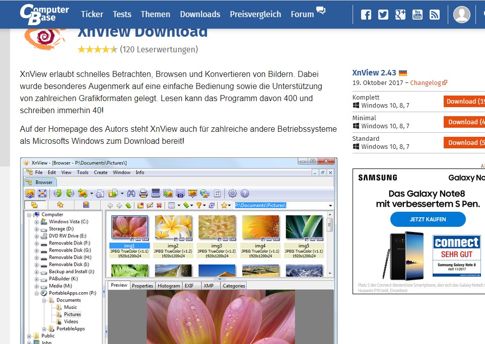Viewport: 485px width, 344px height.
Task: Click the refresh icon beside filter in XnView
Action: point(212,205)
